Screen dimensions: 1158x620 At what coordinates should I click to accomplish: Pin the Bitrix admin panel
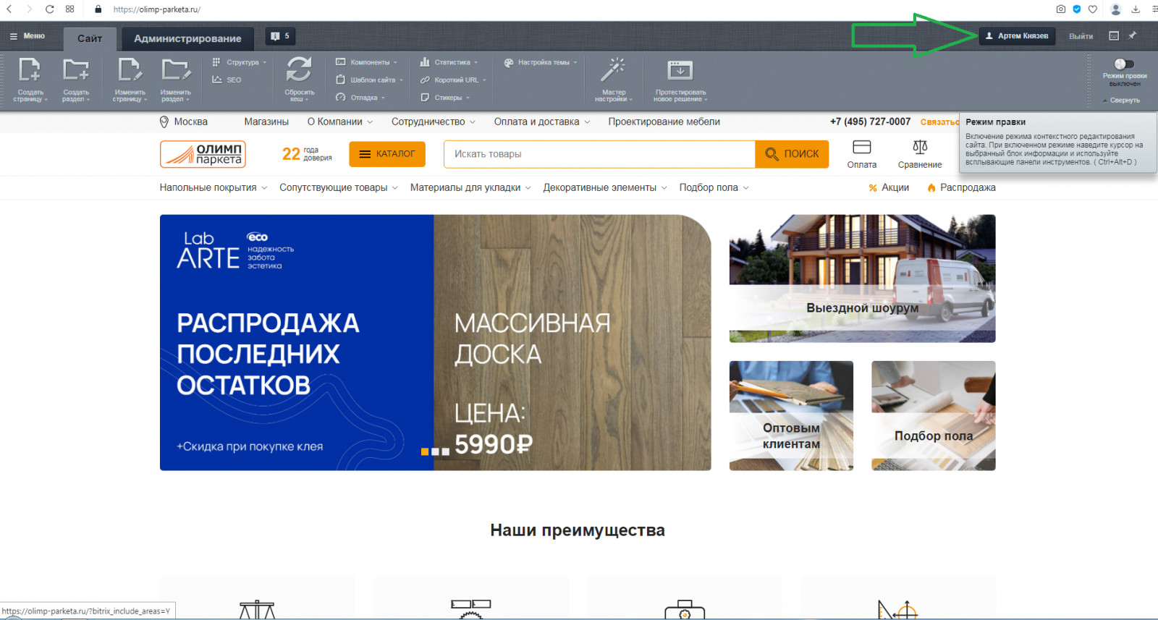pos(1133,35)
